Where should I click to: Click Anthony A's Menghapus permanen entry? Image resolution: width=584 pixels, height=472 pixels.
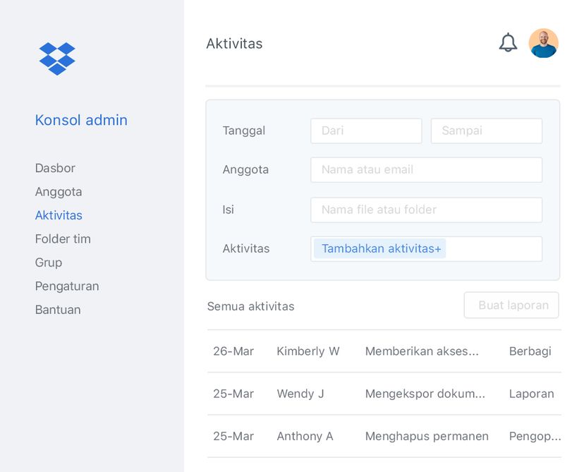tap(384, 436)
